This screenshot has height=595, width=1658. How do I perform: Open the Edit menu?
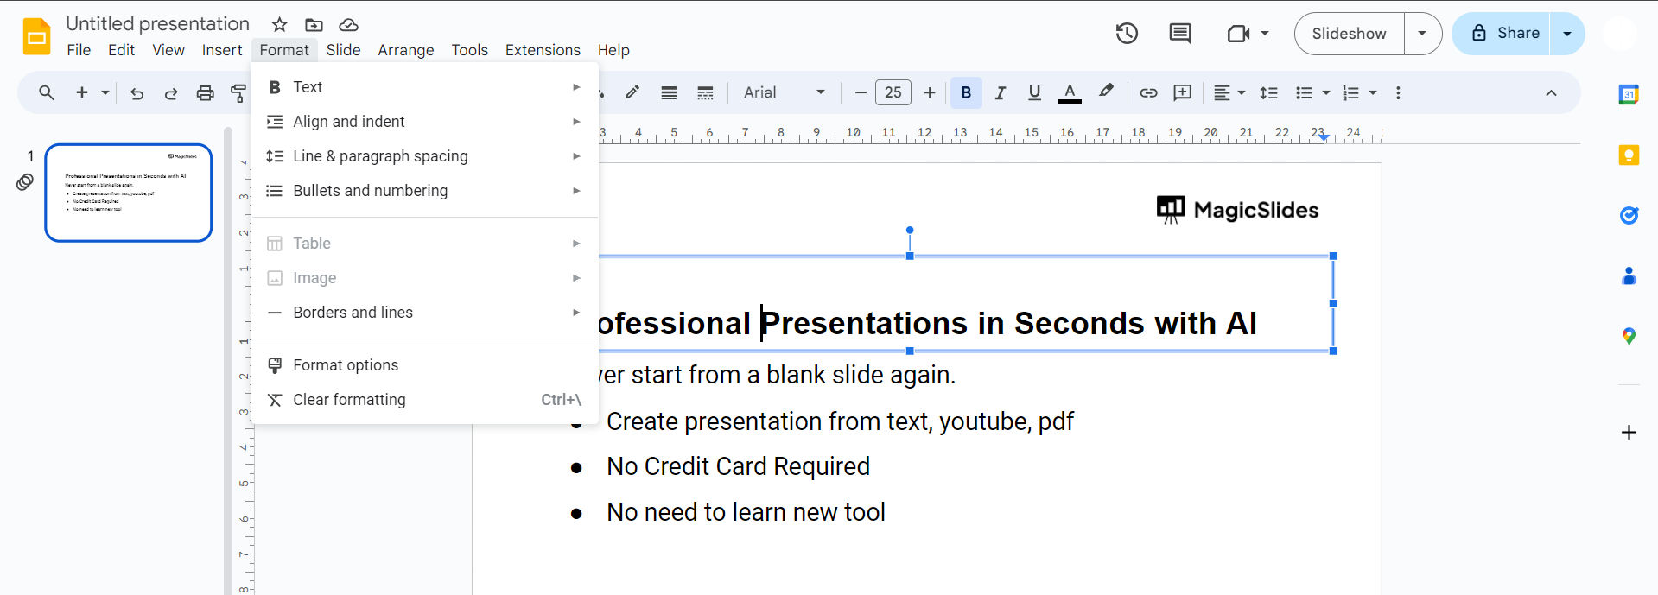pos(121,50)
